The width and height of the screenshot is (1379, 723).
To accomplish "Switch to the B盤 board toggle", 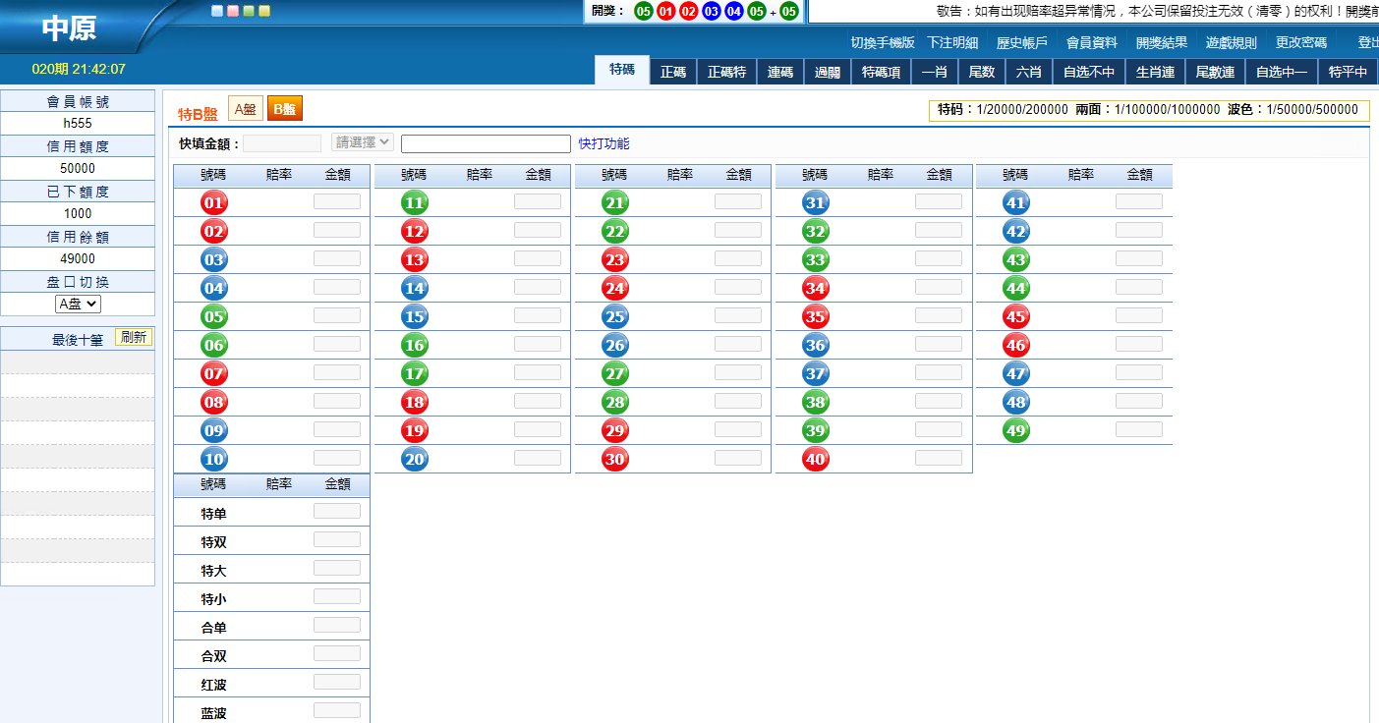I will click(x=284, y=109).
